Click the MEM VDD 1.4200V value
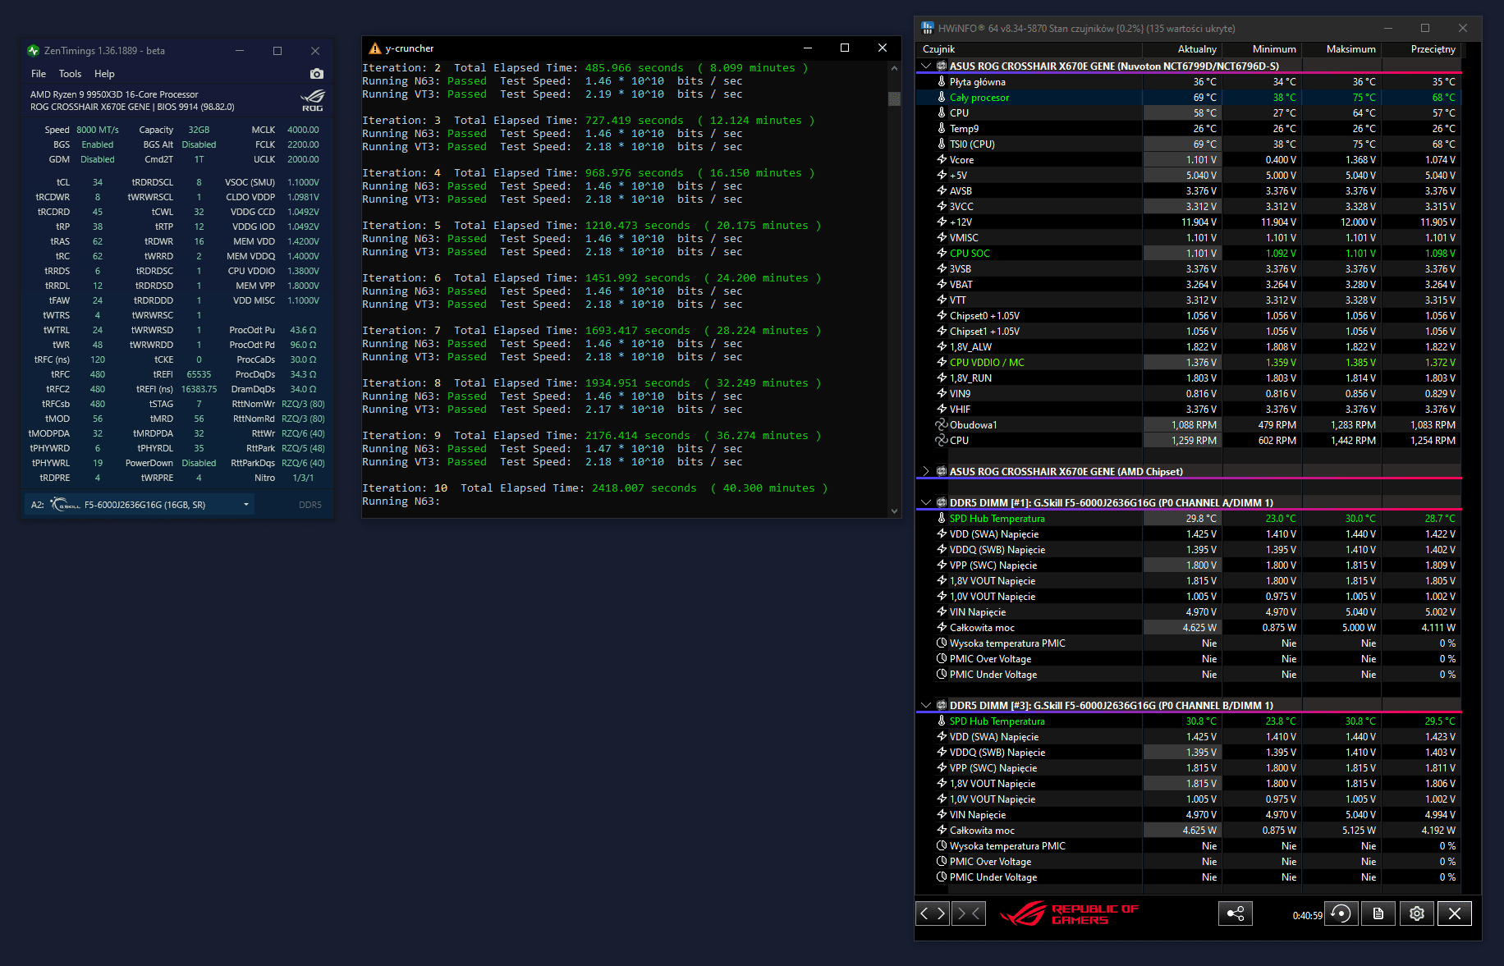 [303, 241]
